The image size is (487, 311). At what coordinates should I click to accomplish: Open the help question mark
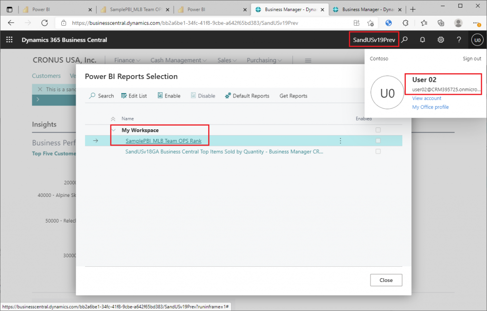click(x=459, y=40)
